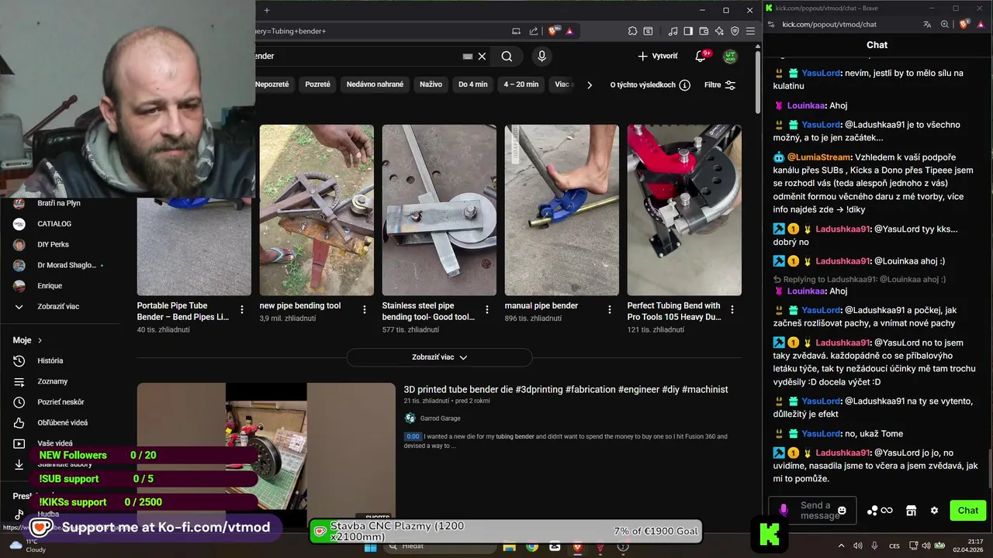
Task: Open the YouTube account avatar menu
Action: click(x=730, y=56)
